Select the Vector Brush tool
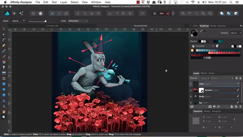Image resolution: width=243 pixels, height=137 pixels. (4, 56)
